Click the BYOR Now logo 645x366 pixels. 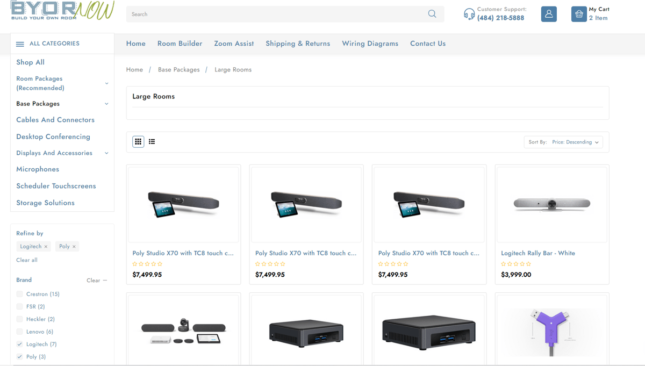pyautogui.click(x=62, y=11)
